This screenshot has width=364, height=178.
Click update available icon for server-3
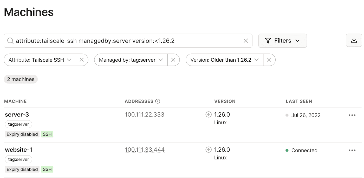[x=209, y=115]
